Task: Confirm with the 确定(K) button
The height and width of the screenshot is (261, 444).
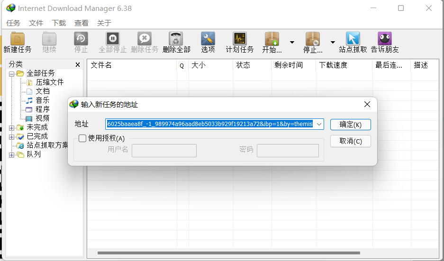Action: (x=350, y=125)
